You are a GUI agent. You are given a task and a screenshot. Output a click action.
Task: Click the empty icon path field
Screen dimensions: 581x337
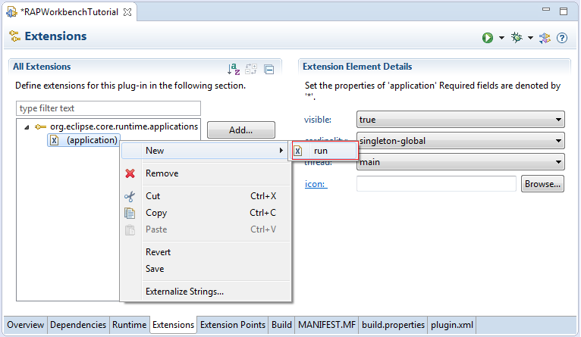436,184
